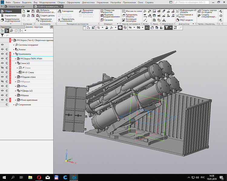Toggle visibility of Задняя стена

click(x=2, y=77)
